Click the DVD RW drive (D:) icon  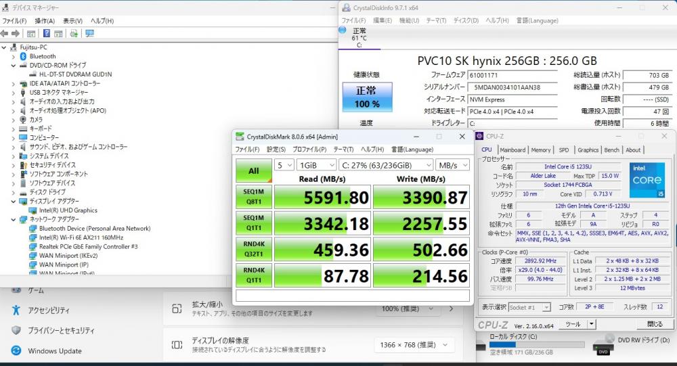(603, 344)
